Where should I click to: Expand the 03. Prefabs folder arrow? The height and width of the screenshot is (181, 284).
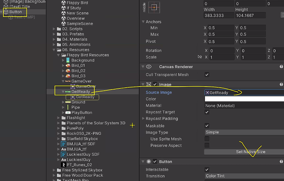point(54,34)
